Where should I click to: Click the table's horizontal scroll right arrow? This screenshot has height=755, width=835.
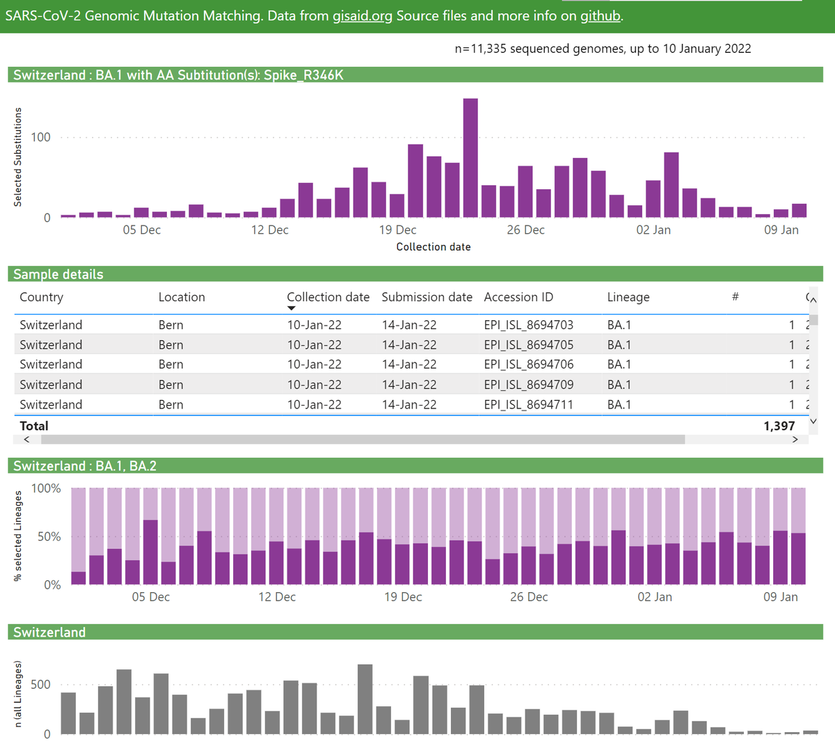[795, 439]
